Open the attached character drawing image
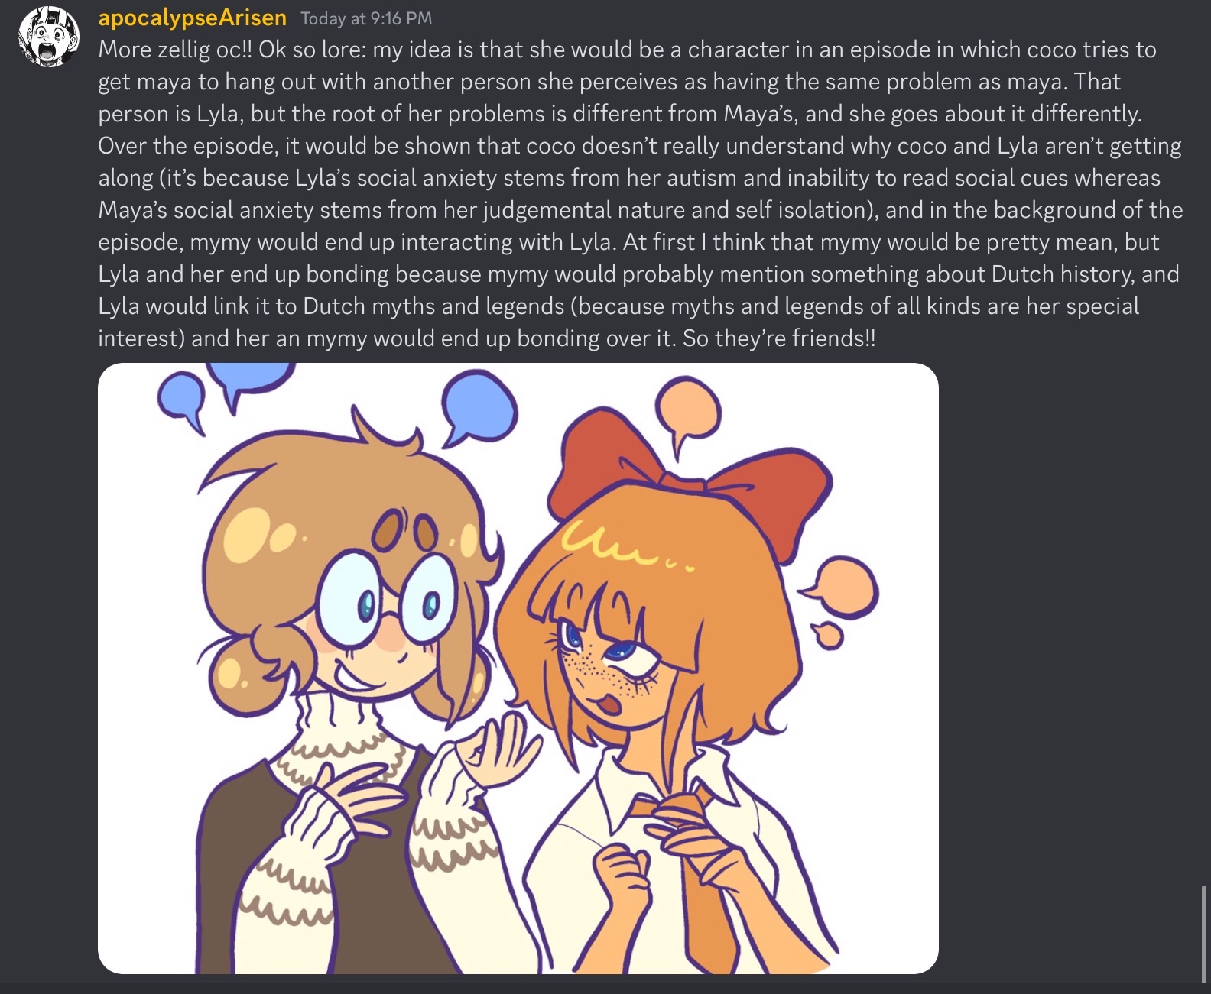The width and height of the screenshot is (1211, 994). tap(518, 669)
